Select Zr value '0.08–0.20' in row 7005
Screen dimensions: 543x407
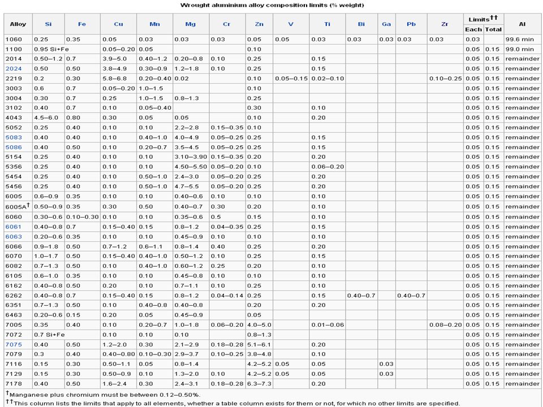pos(445,324)
